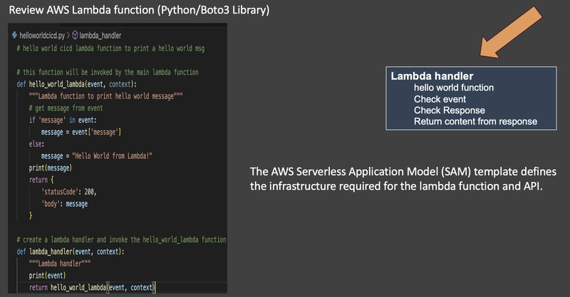
Task: Click the orange arrow graphic
Action: [511, 32]
